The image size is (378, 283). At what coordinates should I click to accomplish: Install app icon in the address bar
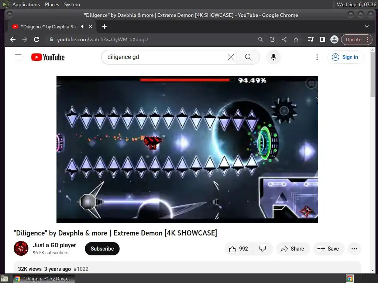click(x=272, y=39)
